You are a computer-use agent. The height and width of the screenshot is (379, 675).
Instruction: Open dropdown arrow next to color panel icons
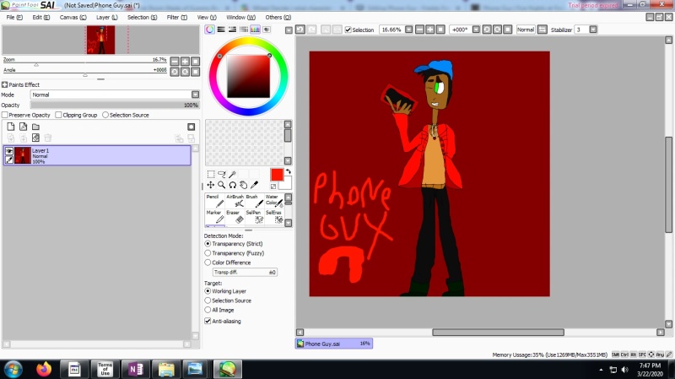coord(289,30)
